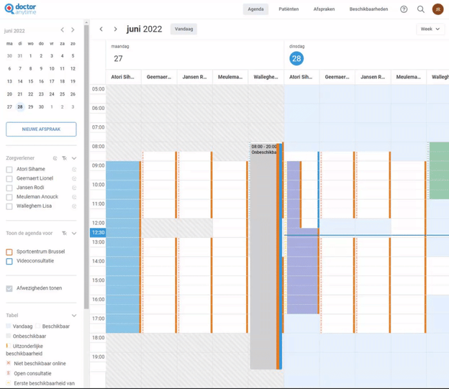The image size is (449, 389).
Task: Open search with the magnifier icon
Action: coord(421,9)
